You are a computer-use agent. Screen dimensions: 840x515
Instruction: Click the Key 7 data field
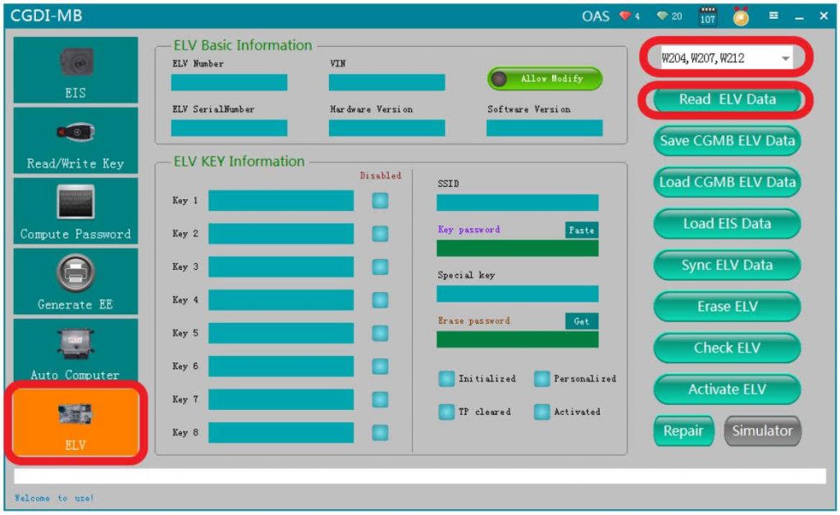(281, 400)
